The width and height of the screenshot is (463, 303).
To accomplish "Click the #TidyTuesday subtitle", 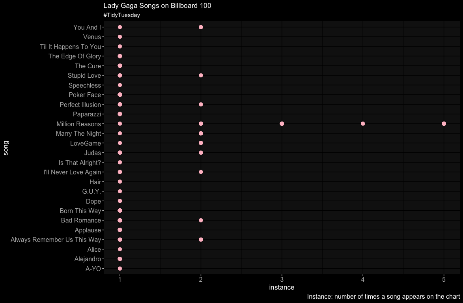I will tap(121, 15).
